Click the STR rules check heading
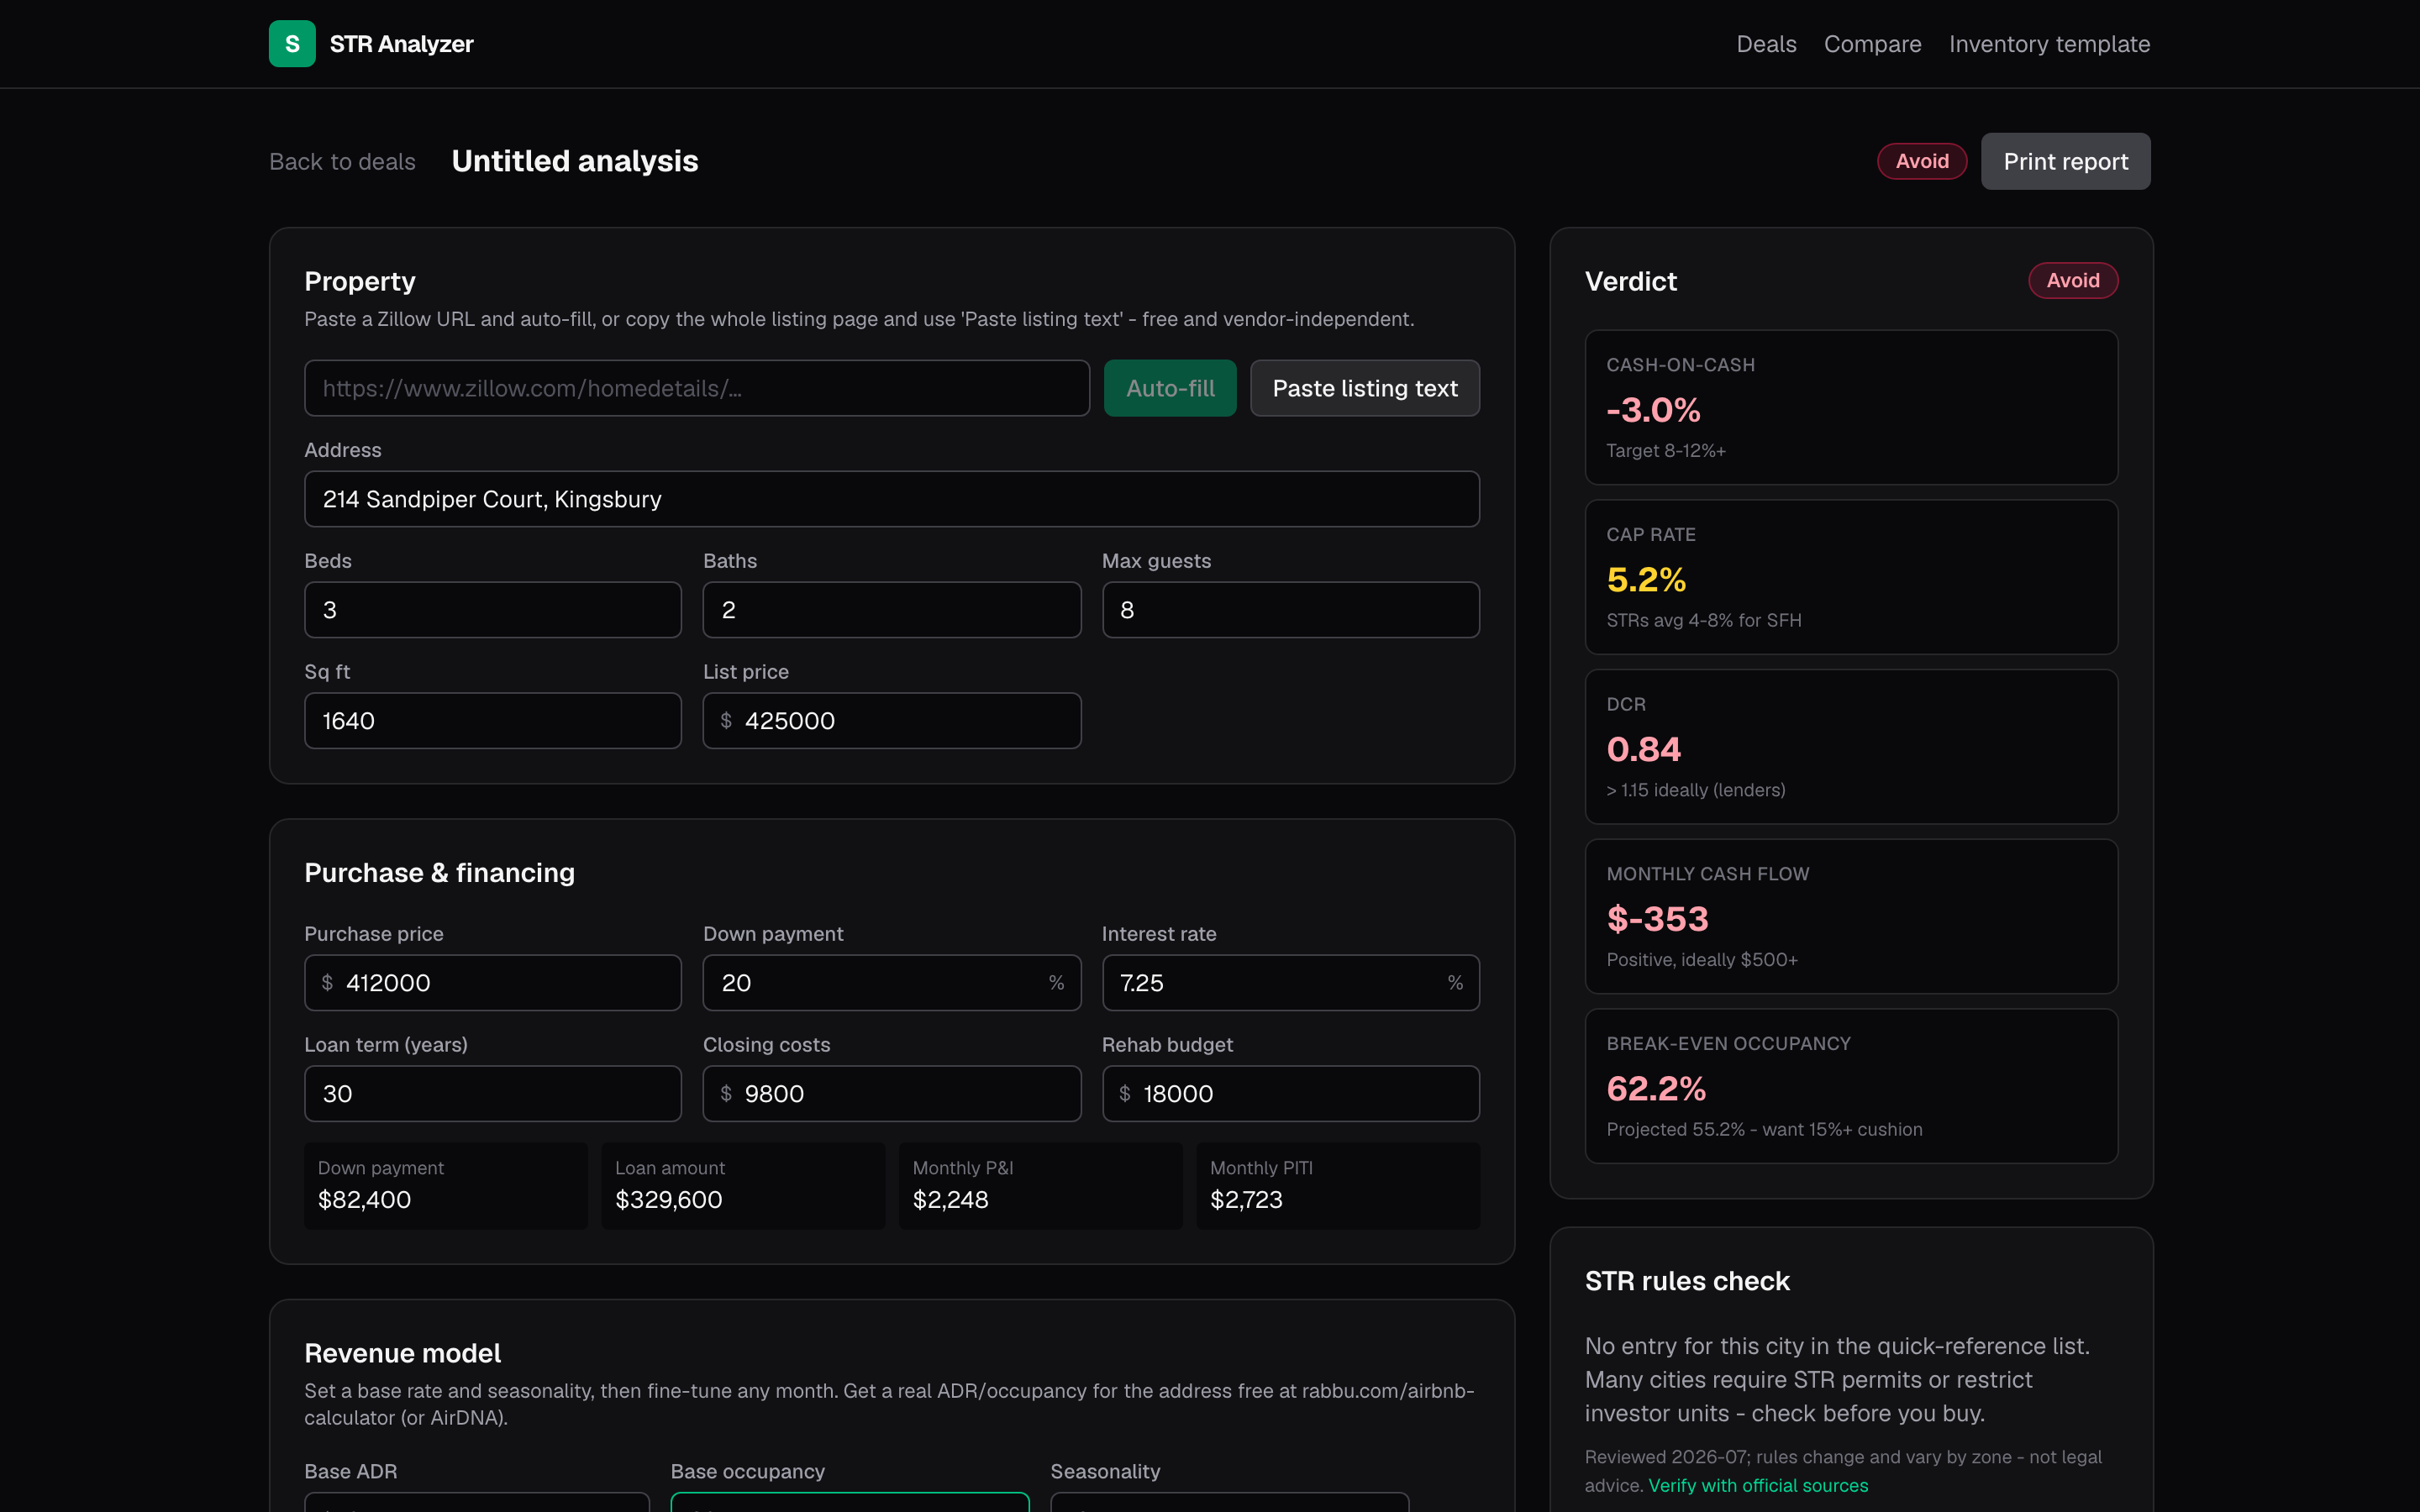The image size is (2420, 1512). tap(1687, 1281)
